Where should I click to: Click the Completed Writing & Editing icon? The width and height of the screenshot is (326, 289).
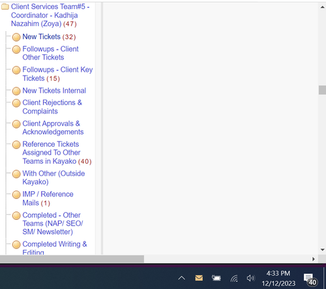16,245
